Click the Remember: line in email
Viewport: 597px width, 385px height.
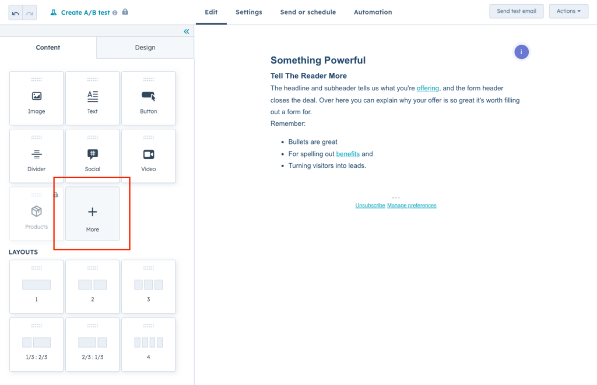288,123
